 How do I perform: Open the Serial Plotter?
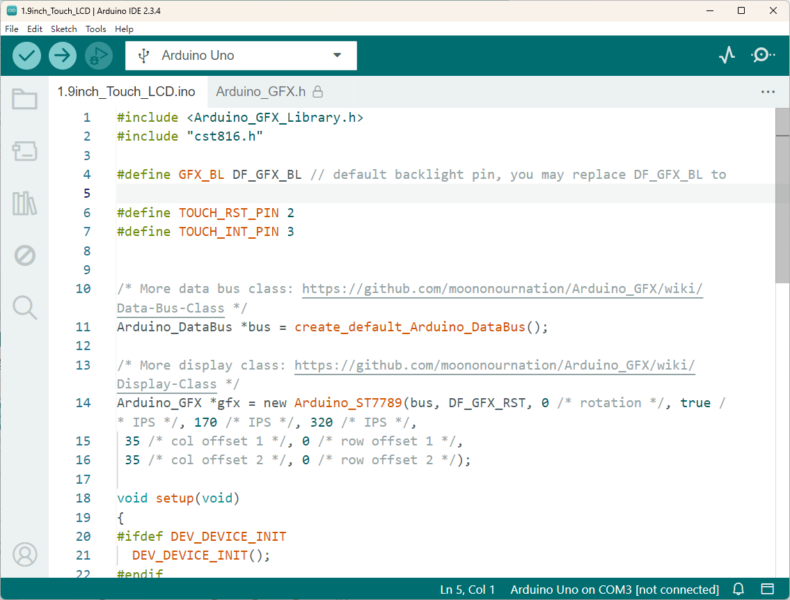click(x=727, y=55)
